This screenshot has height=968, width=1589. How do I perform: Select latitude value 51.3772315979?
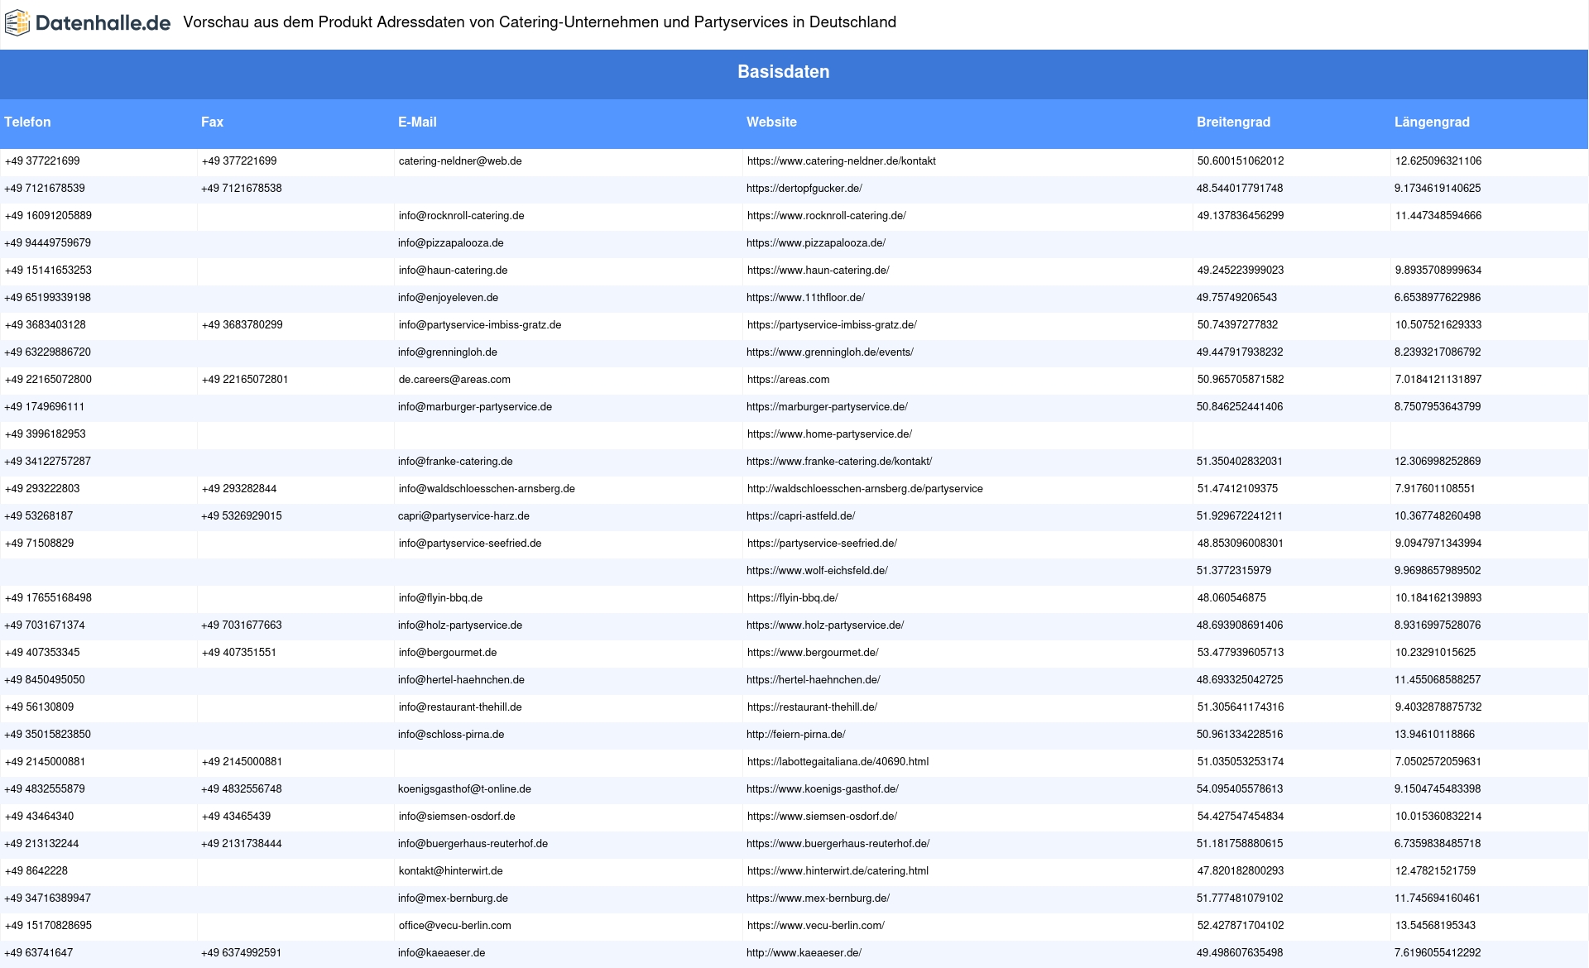point(1234,571)
